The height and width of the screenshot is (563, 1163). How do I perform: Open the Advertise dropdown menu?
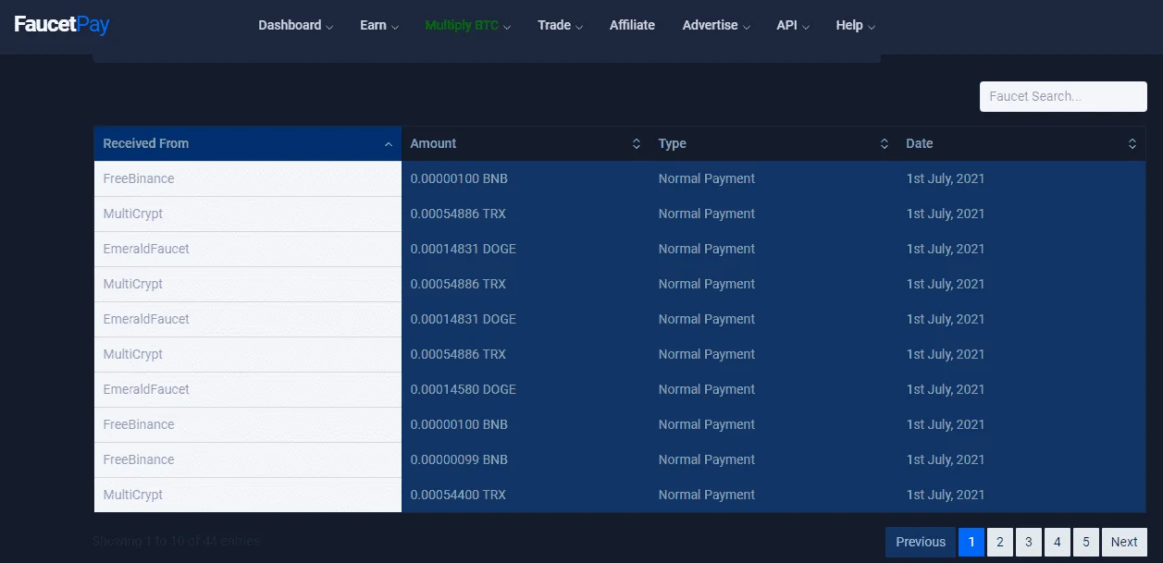pyautogui.click(x=716, y=25)
